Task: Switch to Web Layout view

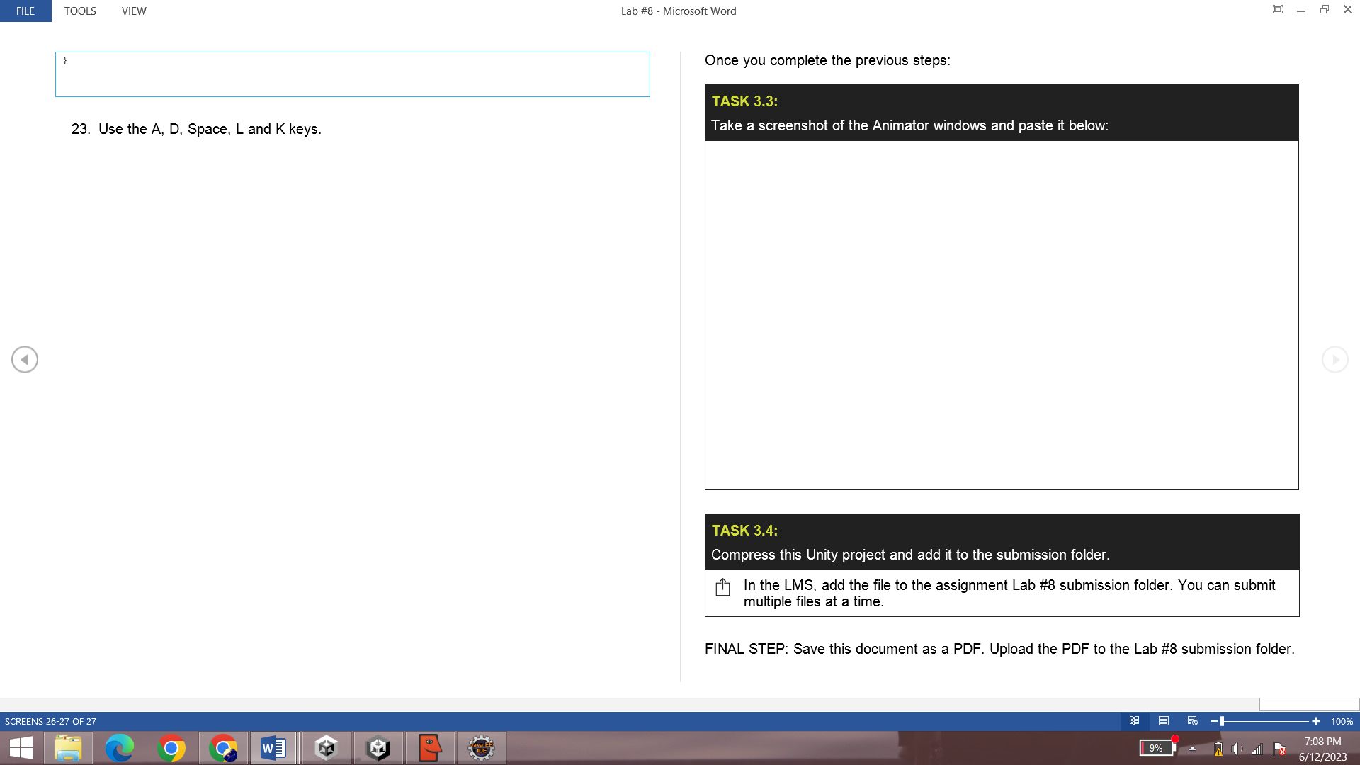Action: [x=1193, y=721]
